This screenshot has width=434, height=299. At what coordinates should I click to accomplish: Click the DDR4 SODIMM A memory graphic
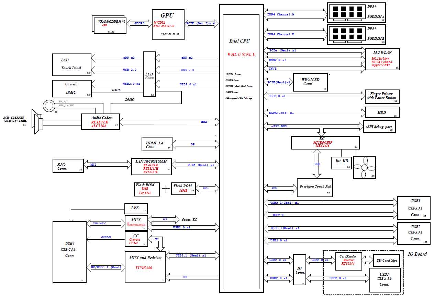pyautogui.click(x=346, y=12)
